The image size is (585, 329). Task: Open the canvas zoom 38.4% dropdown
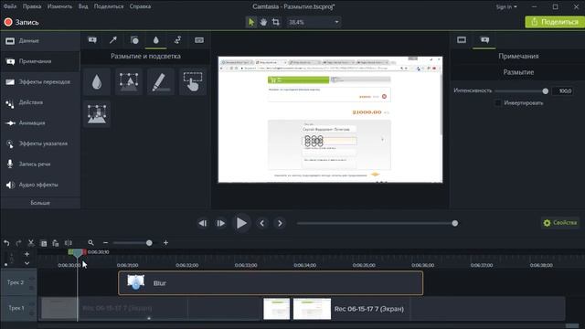[x=314, y=22]
